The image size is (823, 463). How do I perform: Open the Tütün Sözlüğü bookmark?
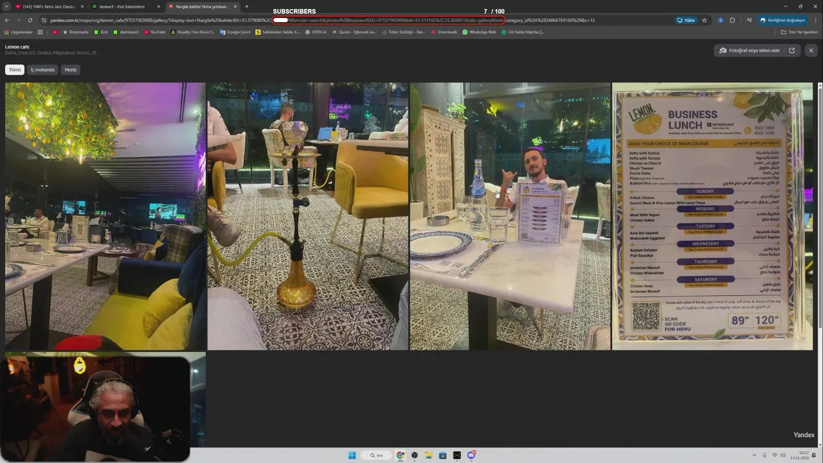point(403,32)
